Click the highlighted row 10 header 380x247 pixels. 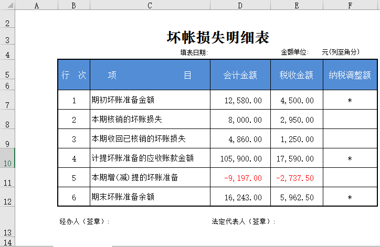pyautogui.click(x=7, y=163)
